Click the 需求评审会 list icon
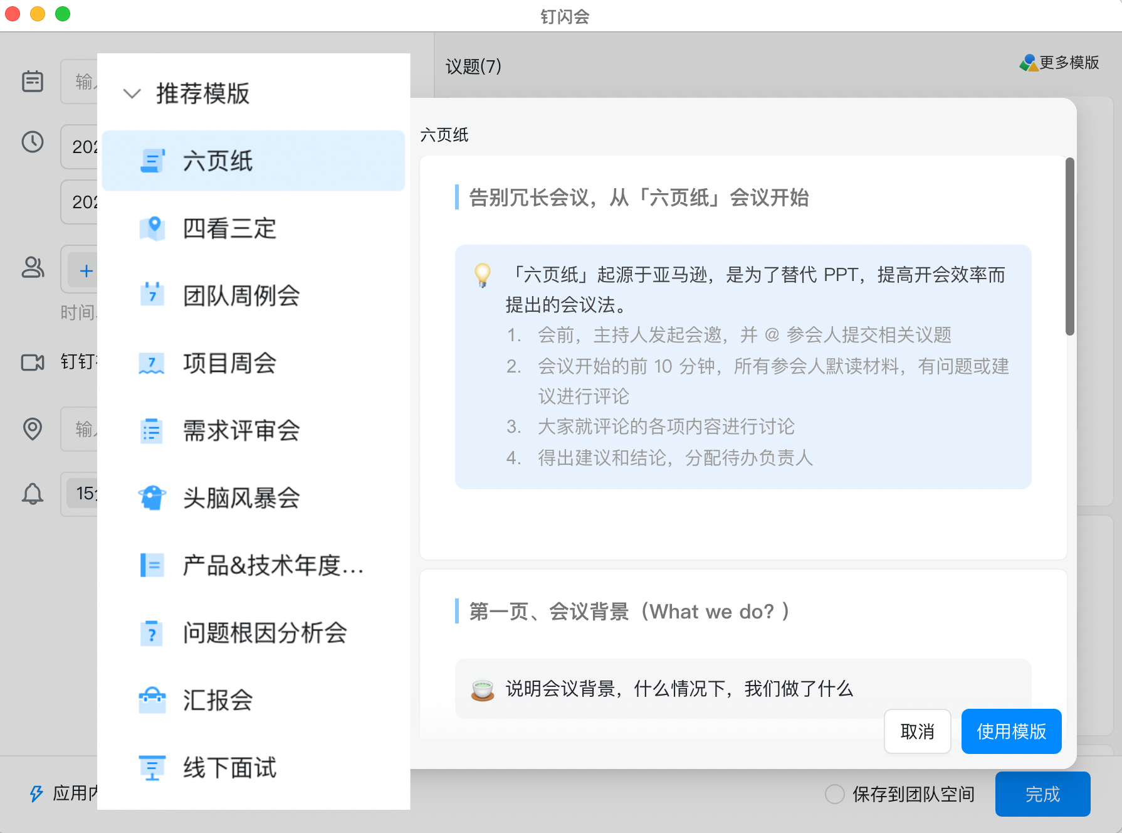1122x833 pixels. (x=152, y=430)
